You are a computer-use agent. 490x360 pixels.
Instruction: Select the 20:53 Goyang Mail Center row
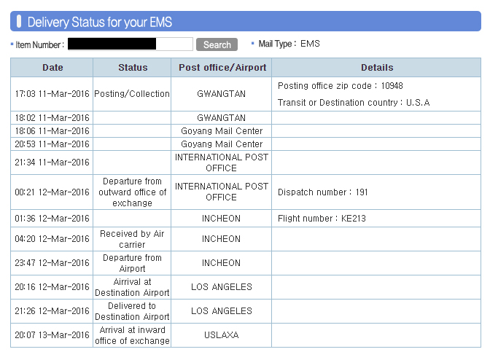(246, 144)
